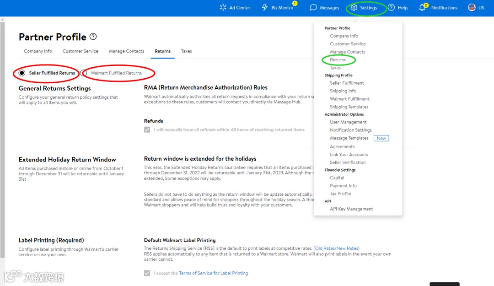This screenshot has height=286, width=494.
Task: Click the US flag icon
Action: tap(472, 7)
